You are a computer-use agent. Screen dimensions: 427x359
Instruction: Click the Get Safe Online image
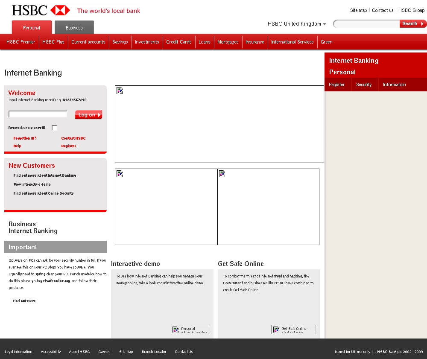point(294,330)
